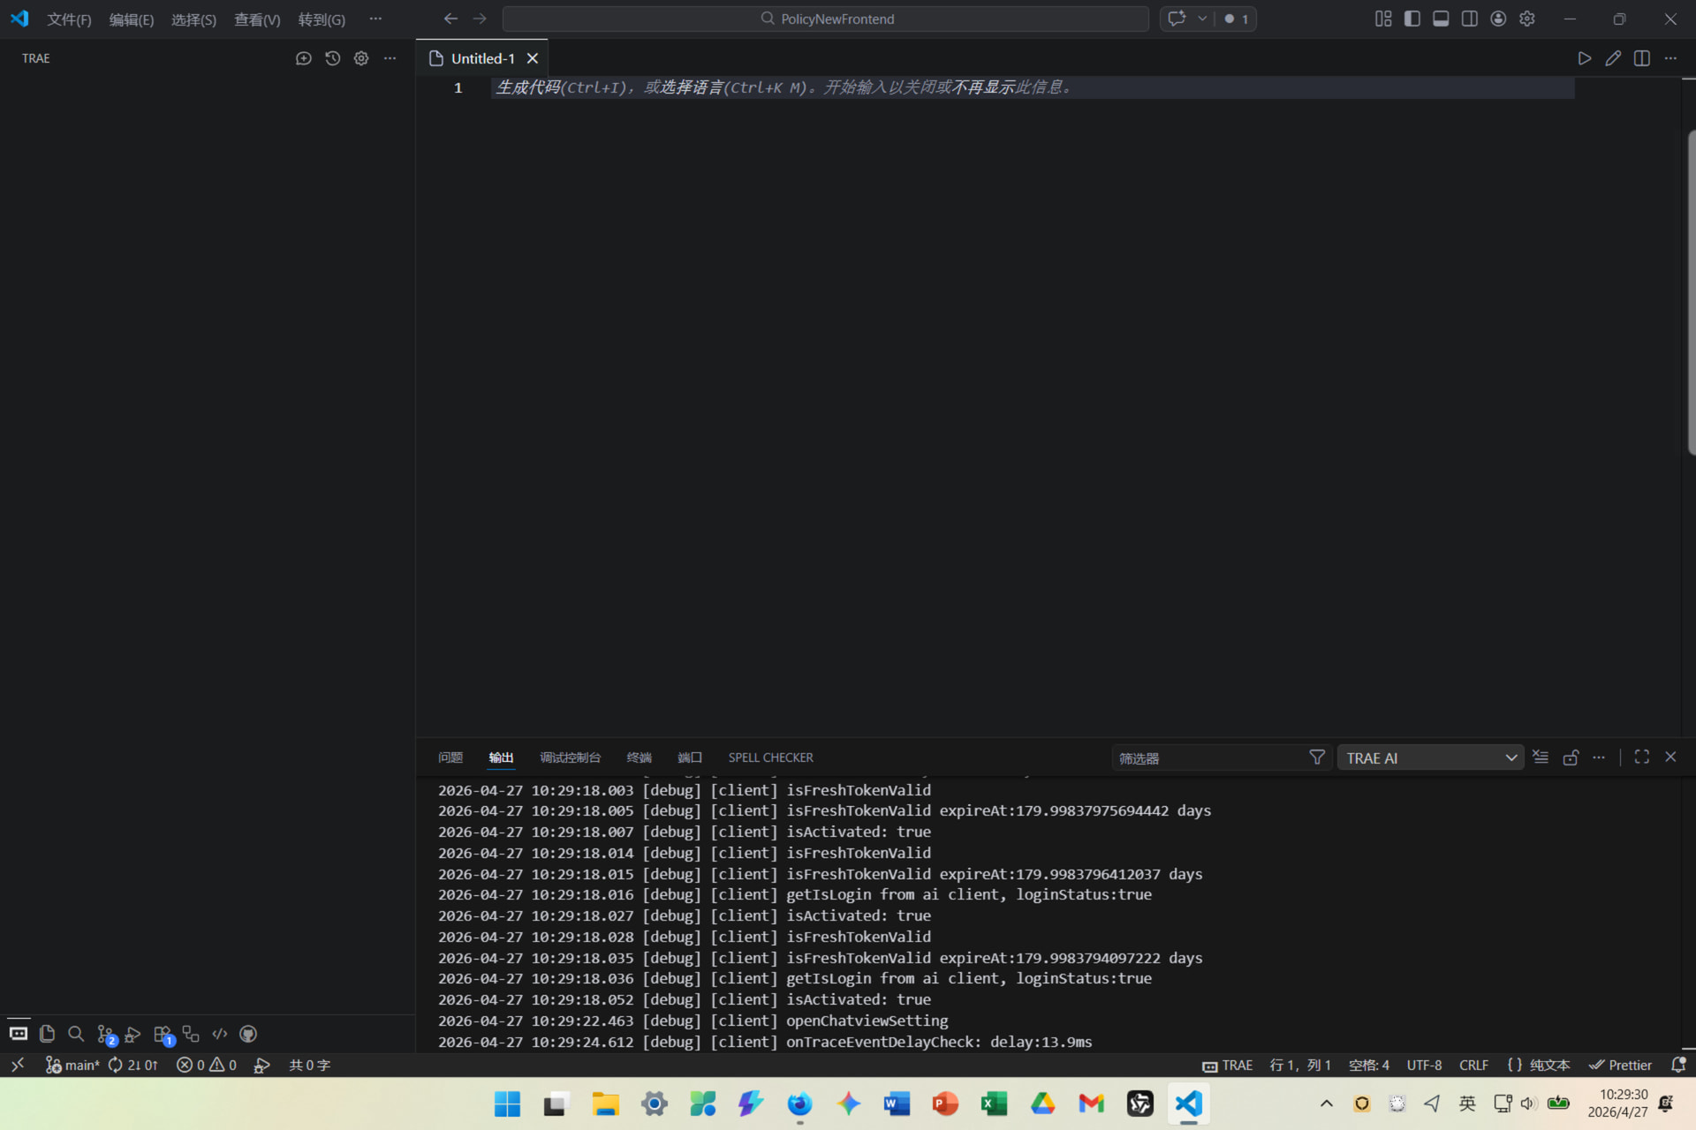Click the pencil edit icon in editor toolbar
The image size is (1696, 1130).
click(1613, 58)
